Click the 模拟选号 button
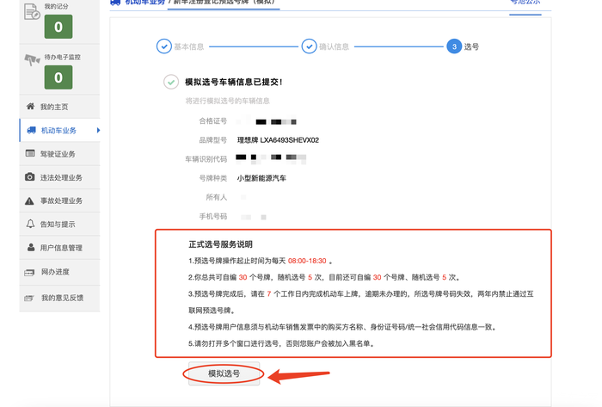The image size is (602, 407). point(224,374)
